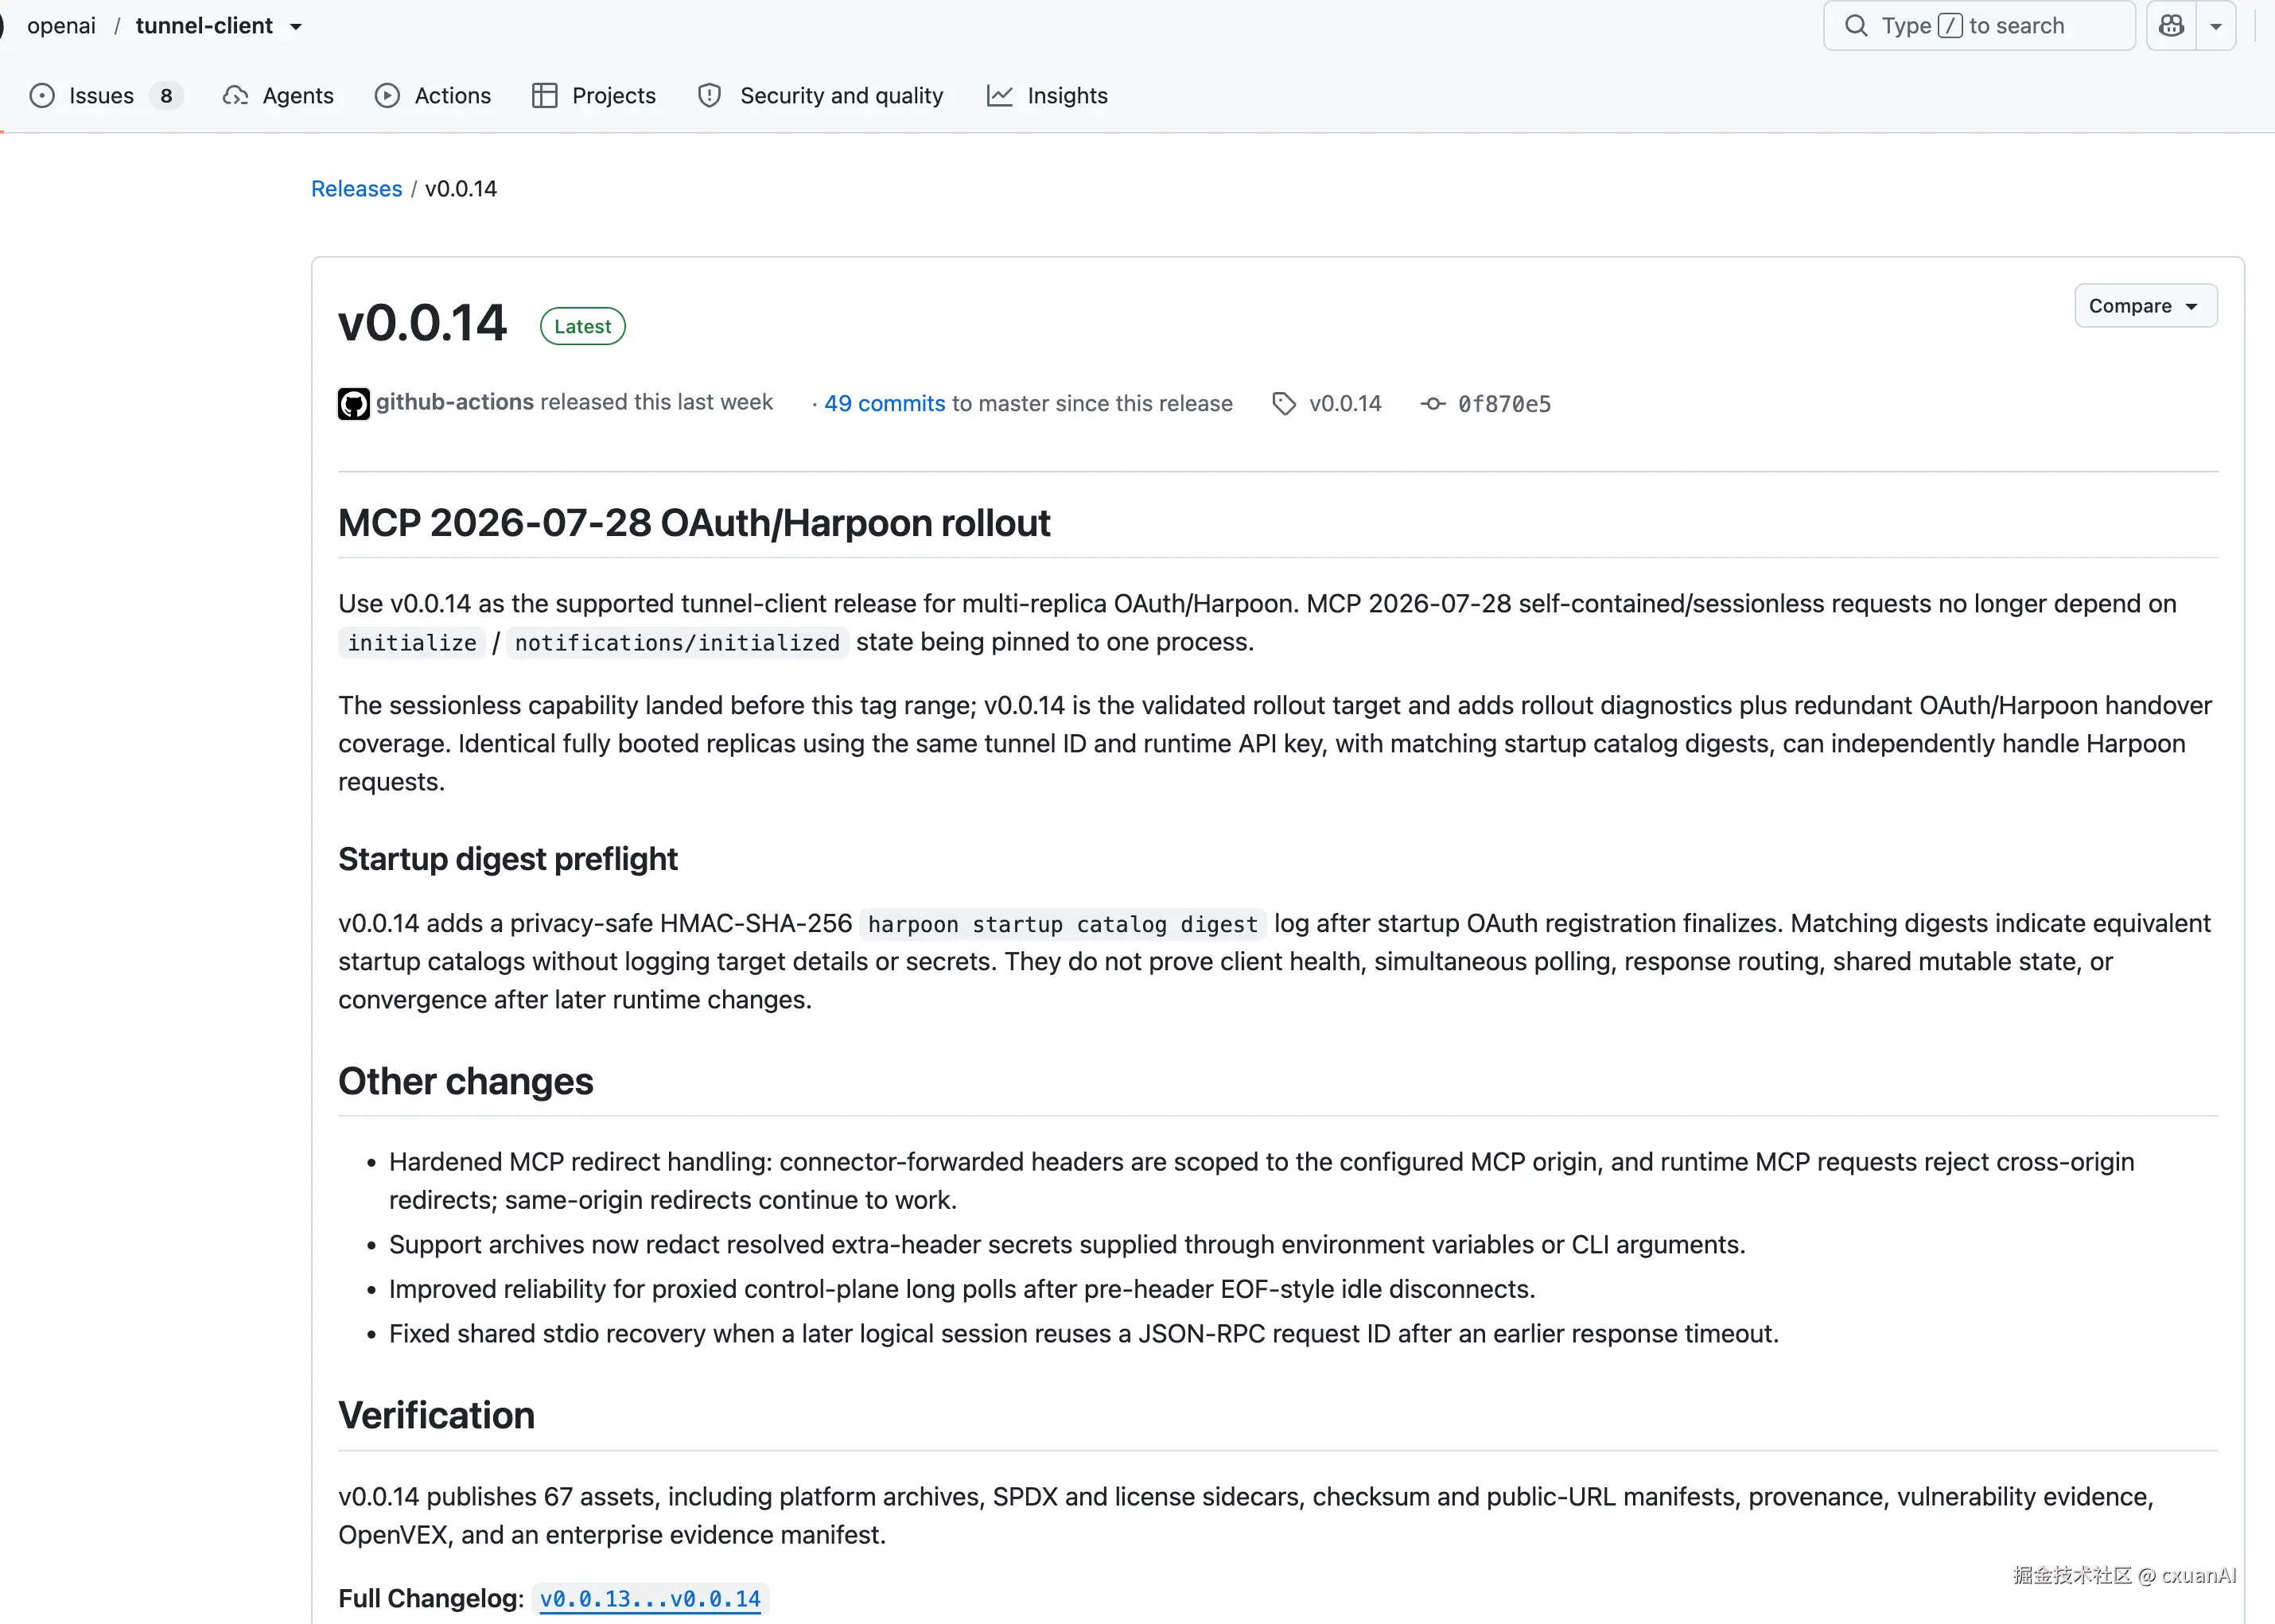Click the Agents icon in navigation
The width and height of the screenshot is (2275, 1624).
[x=236, y=96]
